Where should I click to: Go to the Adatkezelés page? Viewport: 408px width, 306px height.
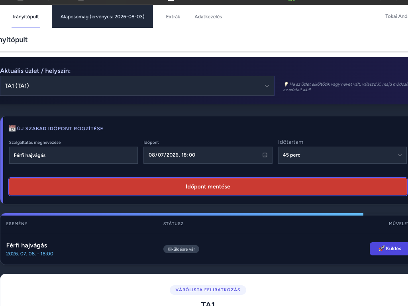pyautogui.click(x=208, y=17)
